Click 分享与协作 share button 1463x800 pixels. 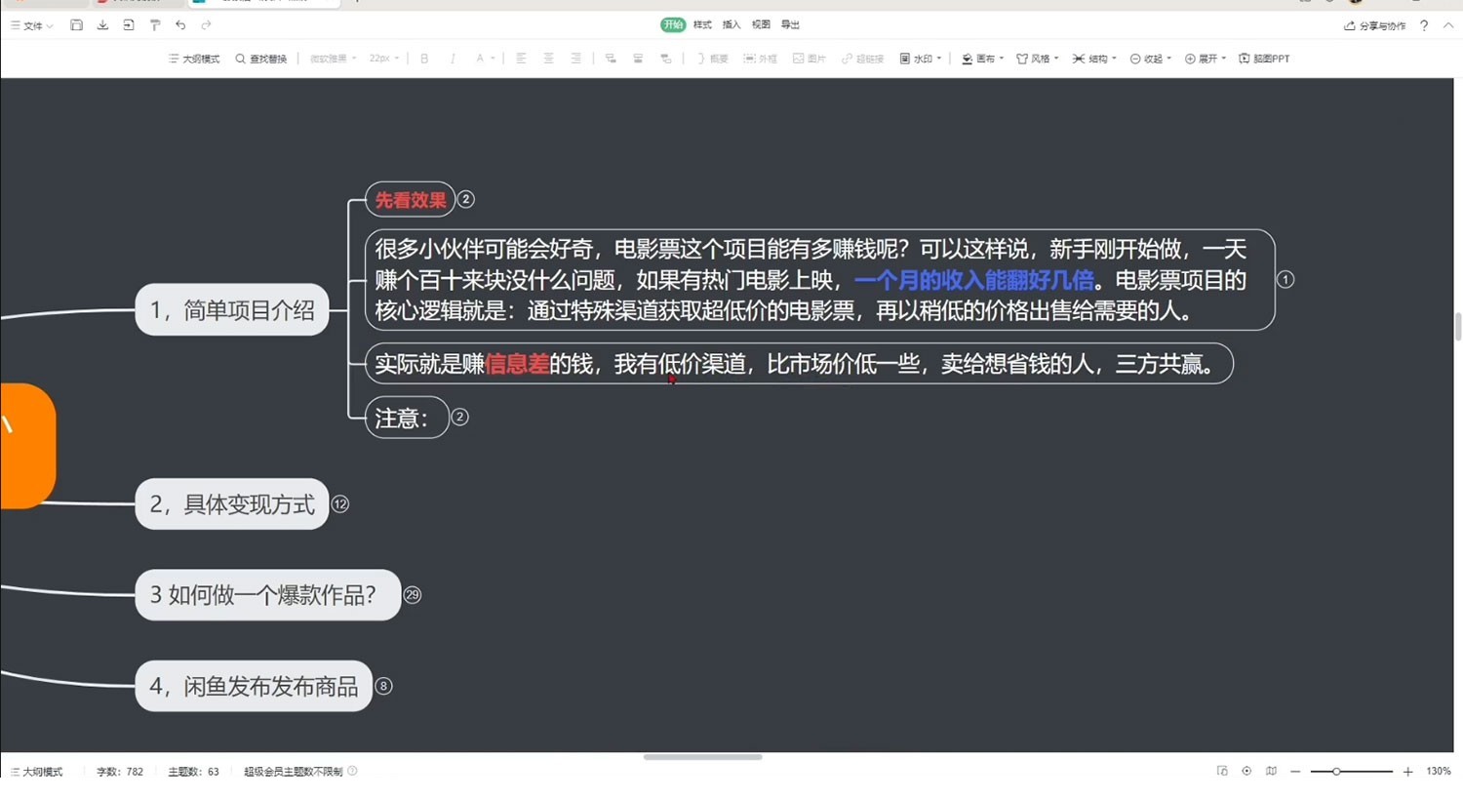click(1375, 25)
